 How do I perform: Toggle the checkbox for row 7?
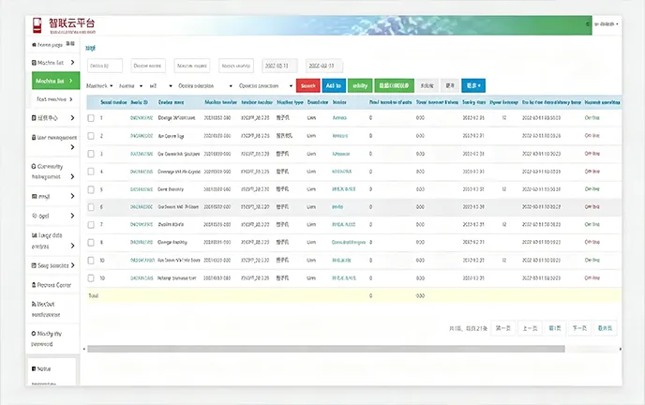point(91,224)
